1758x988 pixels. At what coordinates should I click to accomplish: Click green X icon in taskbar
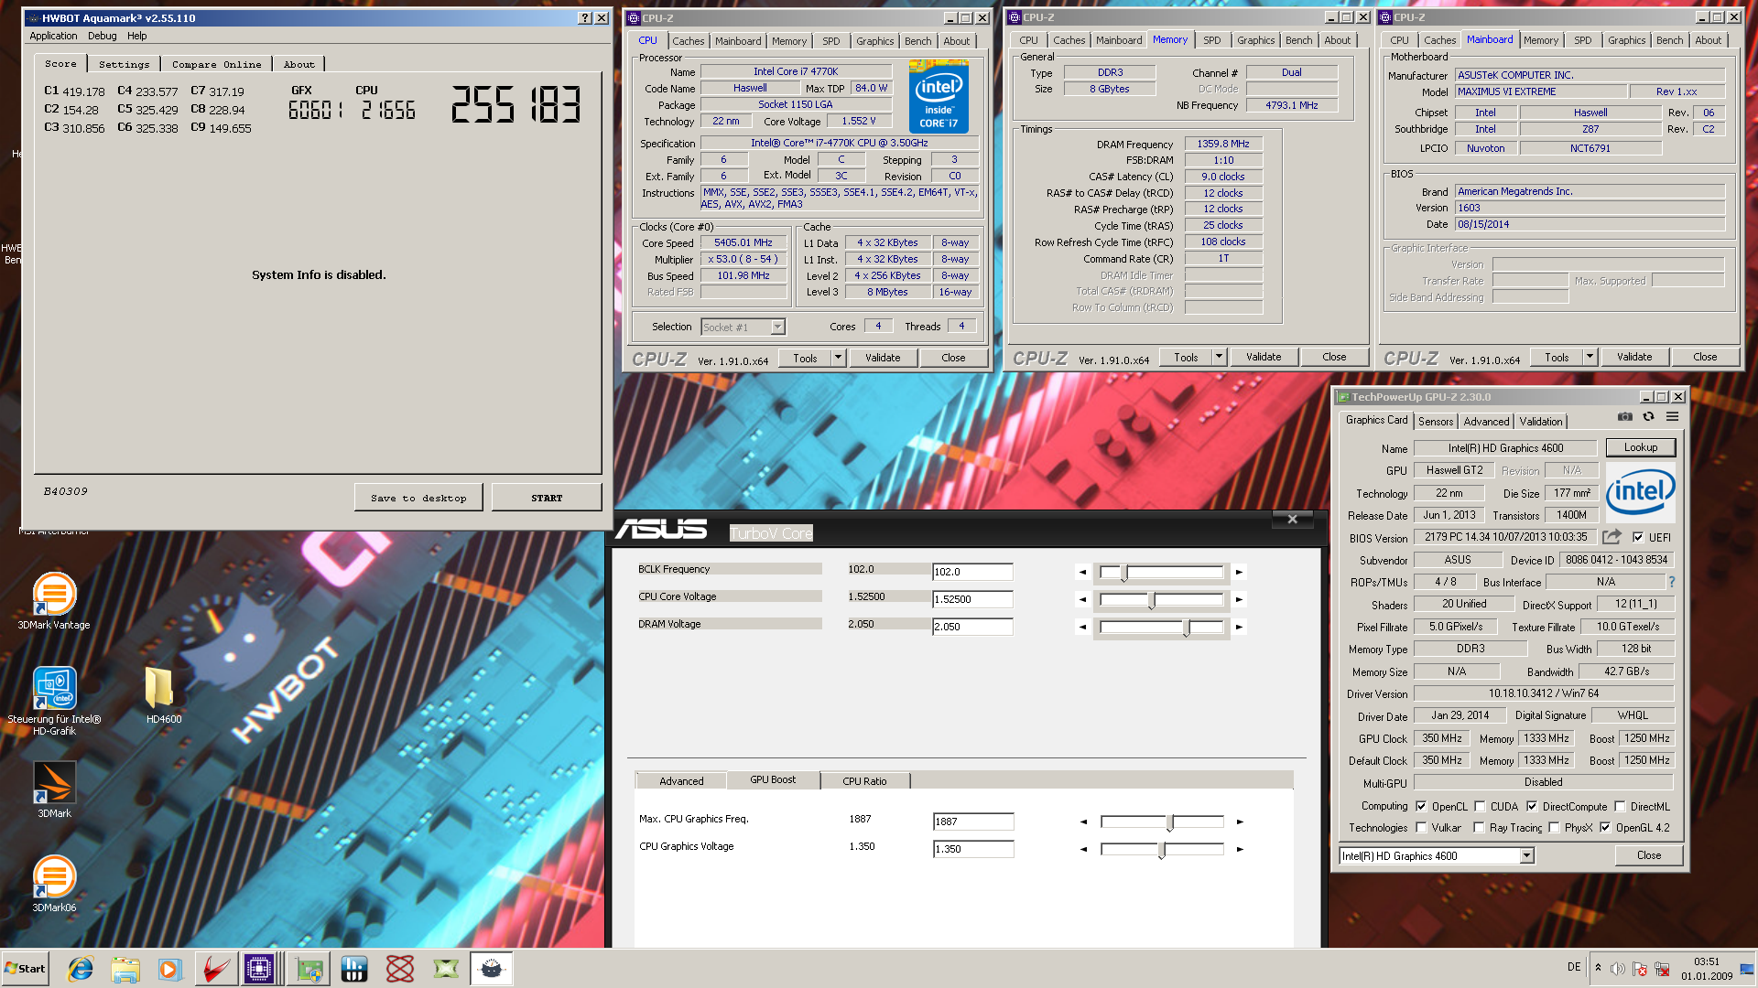click(446, 969)
